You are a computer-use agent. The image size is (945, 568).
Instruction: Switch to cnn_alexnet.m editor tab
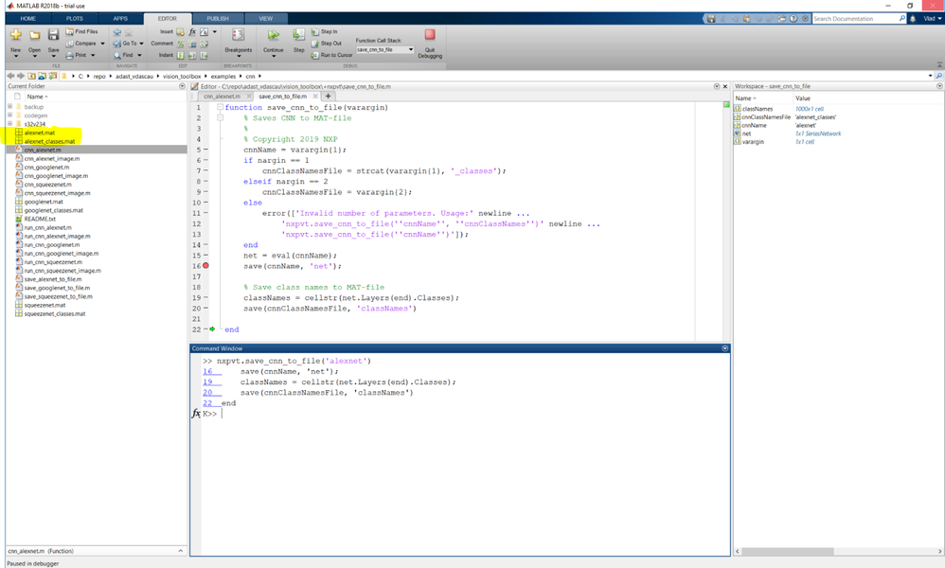pos(222,97)
